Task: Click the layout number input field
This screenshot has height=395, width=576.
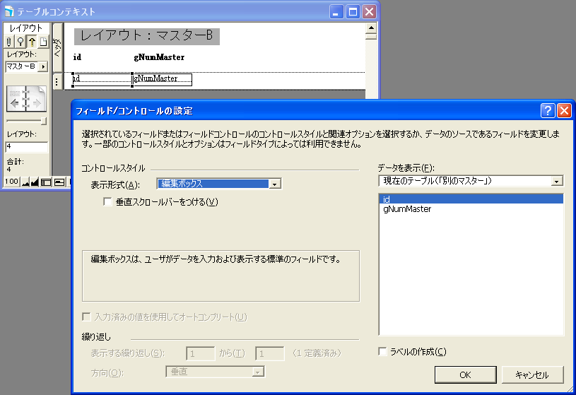Action: coord(26,147)
